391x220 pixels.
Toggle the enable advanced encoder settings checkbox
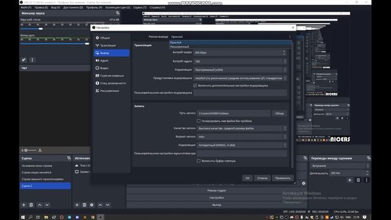coord(195,86)
